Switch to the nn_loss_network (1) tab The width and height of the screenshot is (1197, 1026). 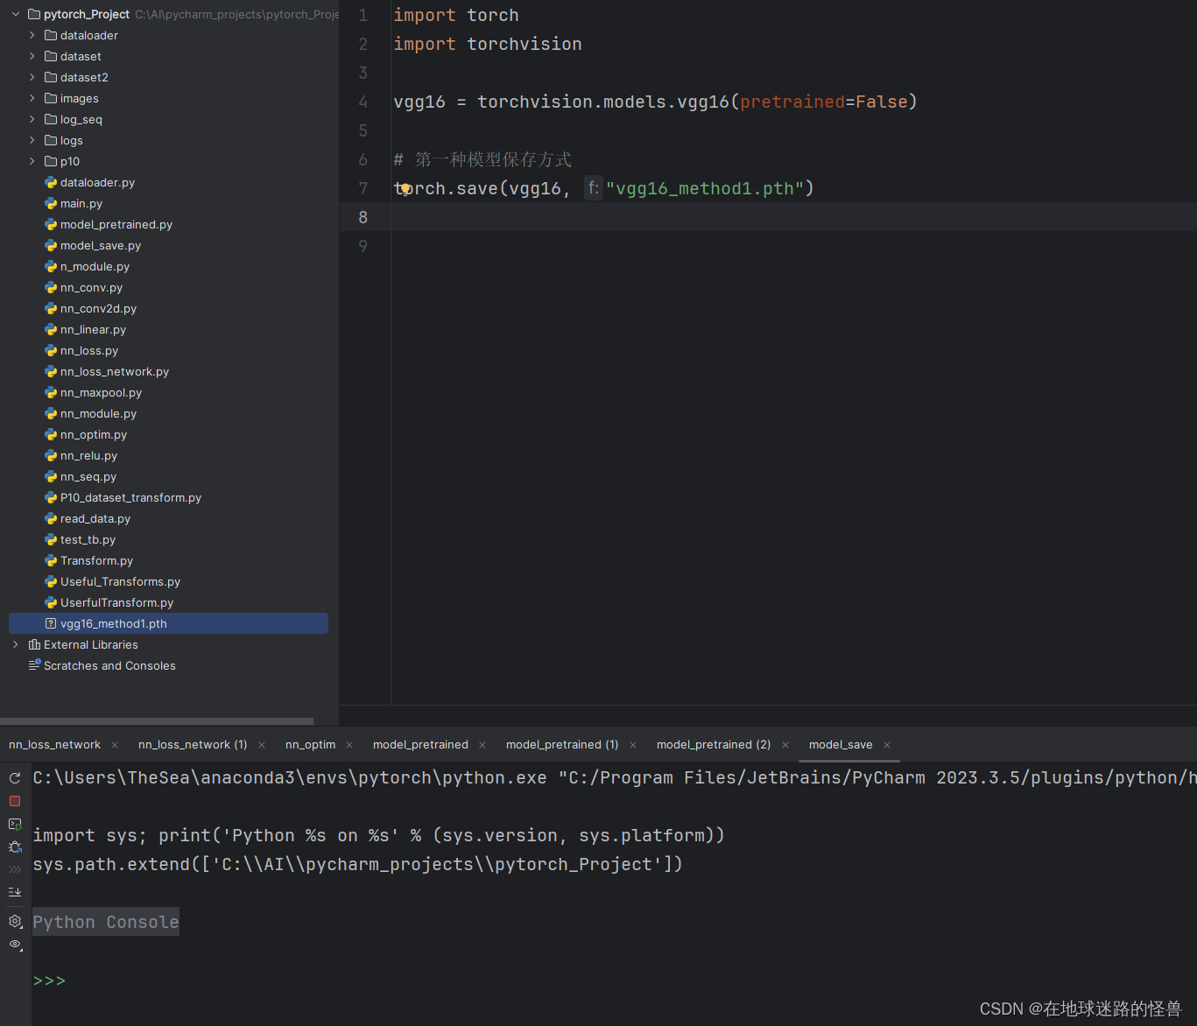(193, 745)
